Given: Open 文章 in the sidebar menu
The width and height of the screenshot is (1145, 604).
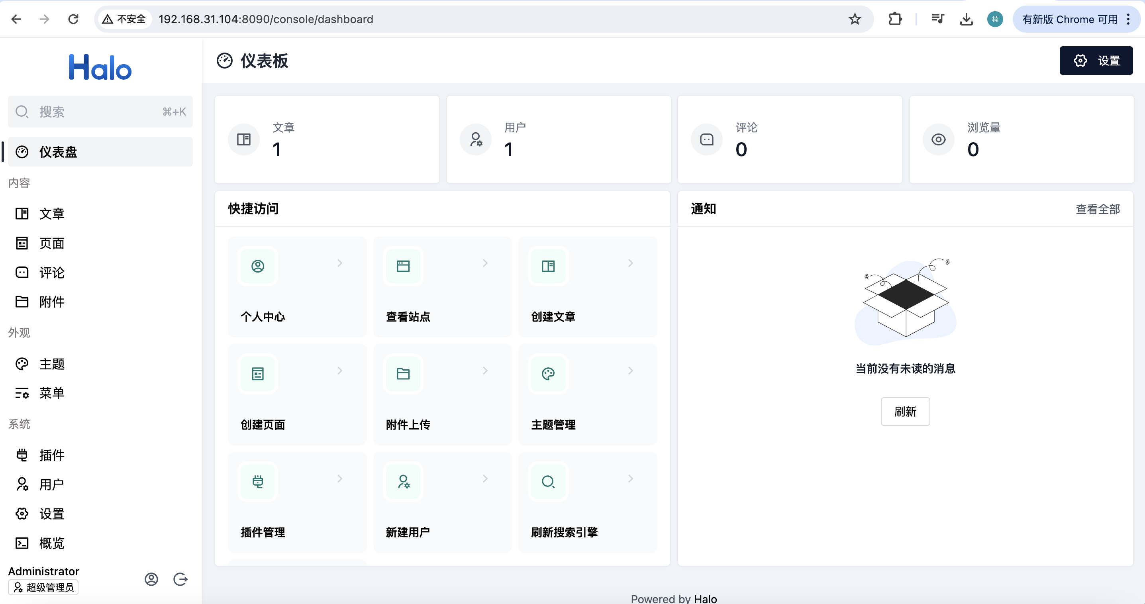Looking at the screenshot, I should pyautogui.click(x=51, y=214).
